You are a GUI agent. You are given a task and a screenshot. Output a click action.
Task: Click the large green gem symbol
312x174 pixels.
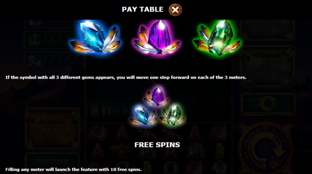tap(217, 38)
